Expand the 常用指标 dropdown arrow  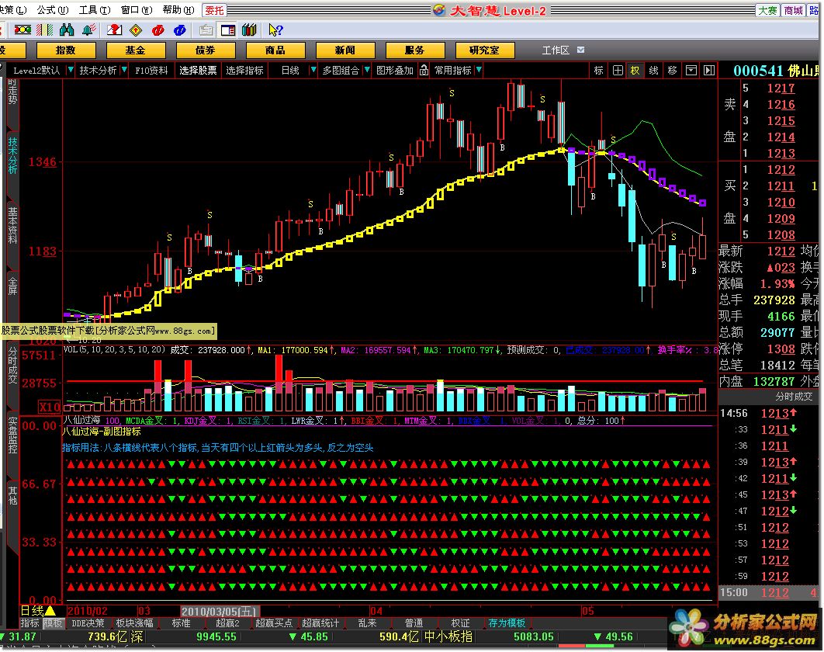tap(479, 70)
